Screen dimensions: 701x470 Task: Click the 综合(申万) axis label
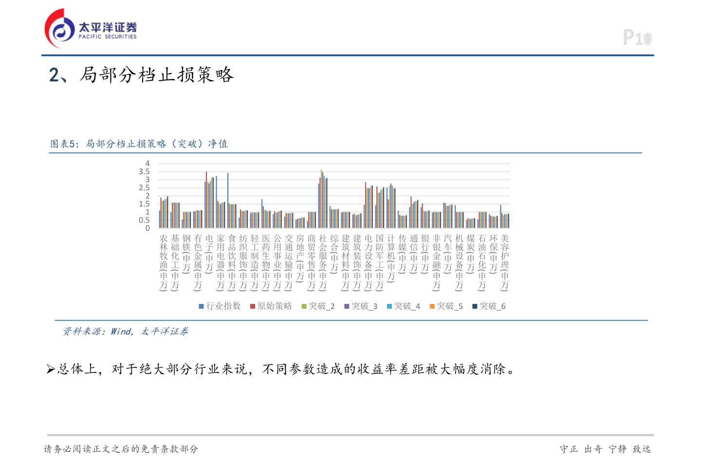[x=334, y=253]
